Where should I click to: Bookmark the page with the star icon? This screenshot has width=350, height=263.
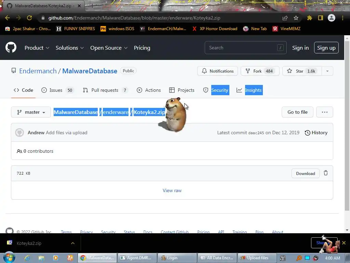coord(296,18)
